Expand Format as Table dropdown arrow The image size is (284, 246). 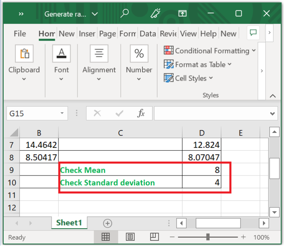point(230,64)
